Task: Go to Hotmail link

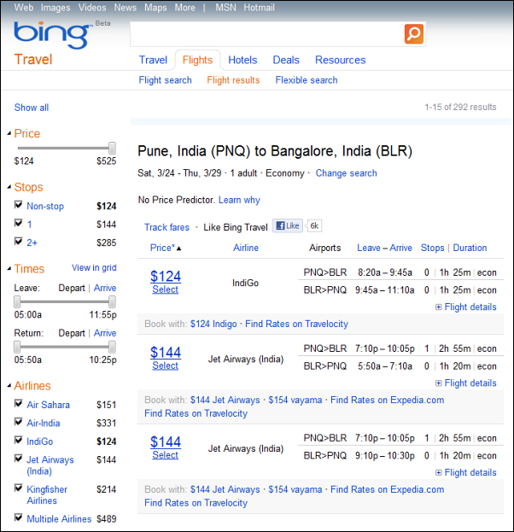Action: [260, 8]
